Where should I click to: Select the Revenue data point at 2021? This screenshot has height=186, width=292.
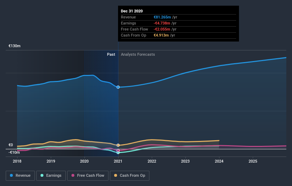(118, 87)
